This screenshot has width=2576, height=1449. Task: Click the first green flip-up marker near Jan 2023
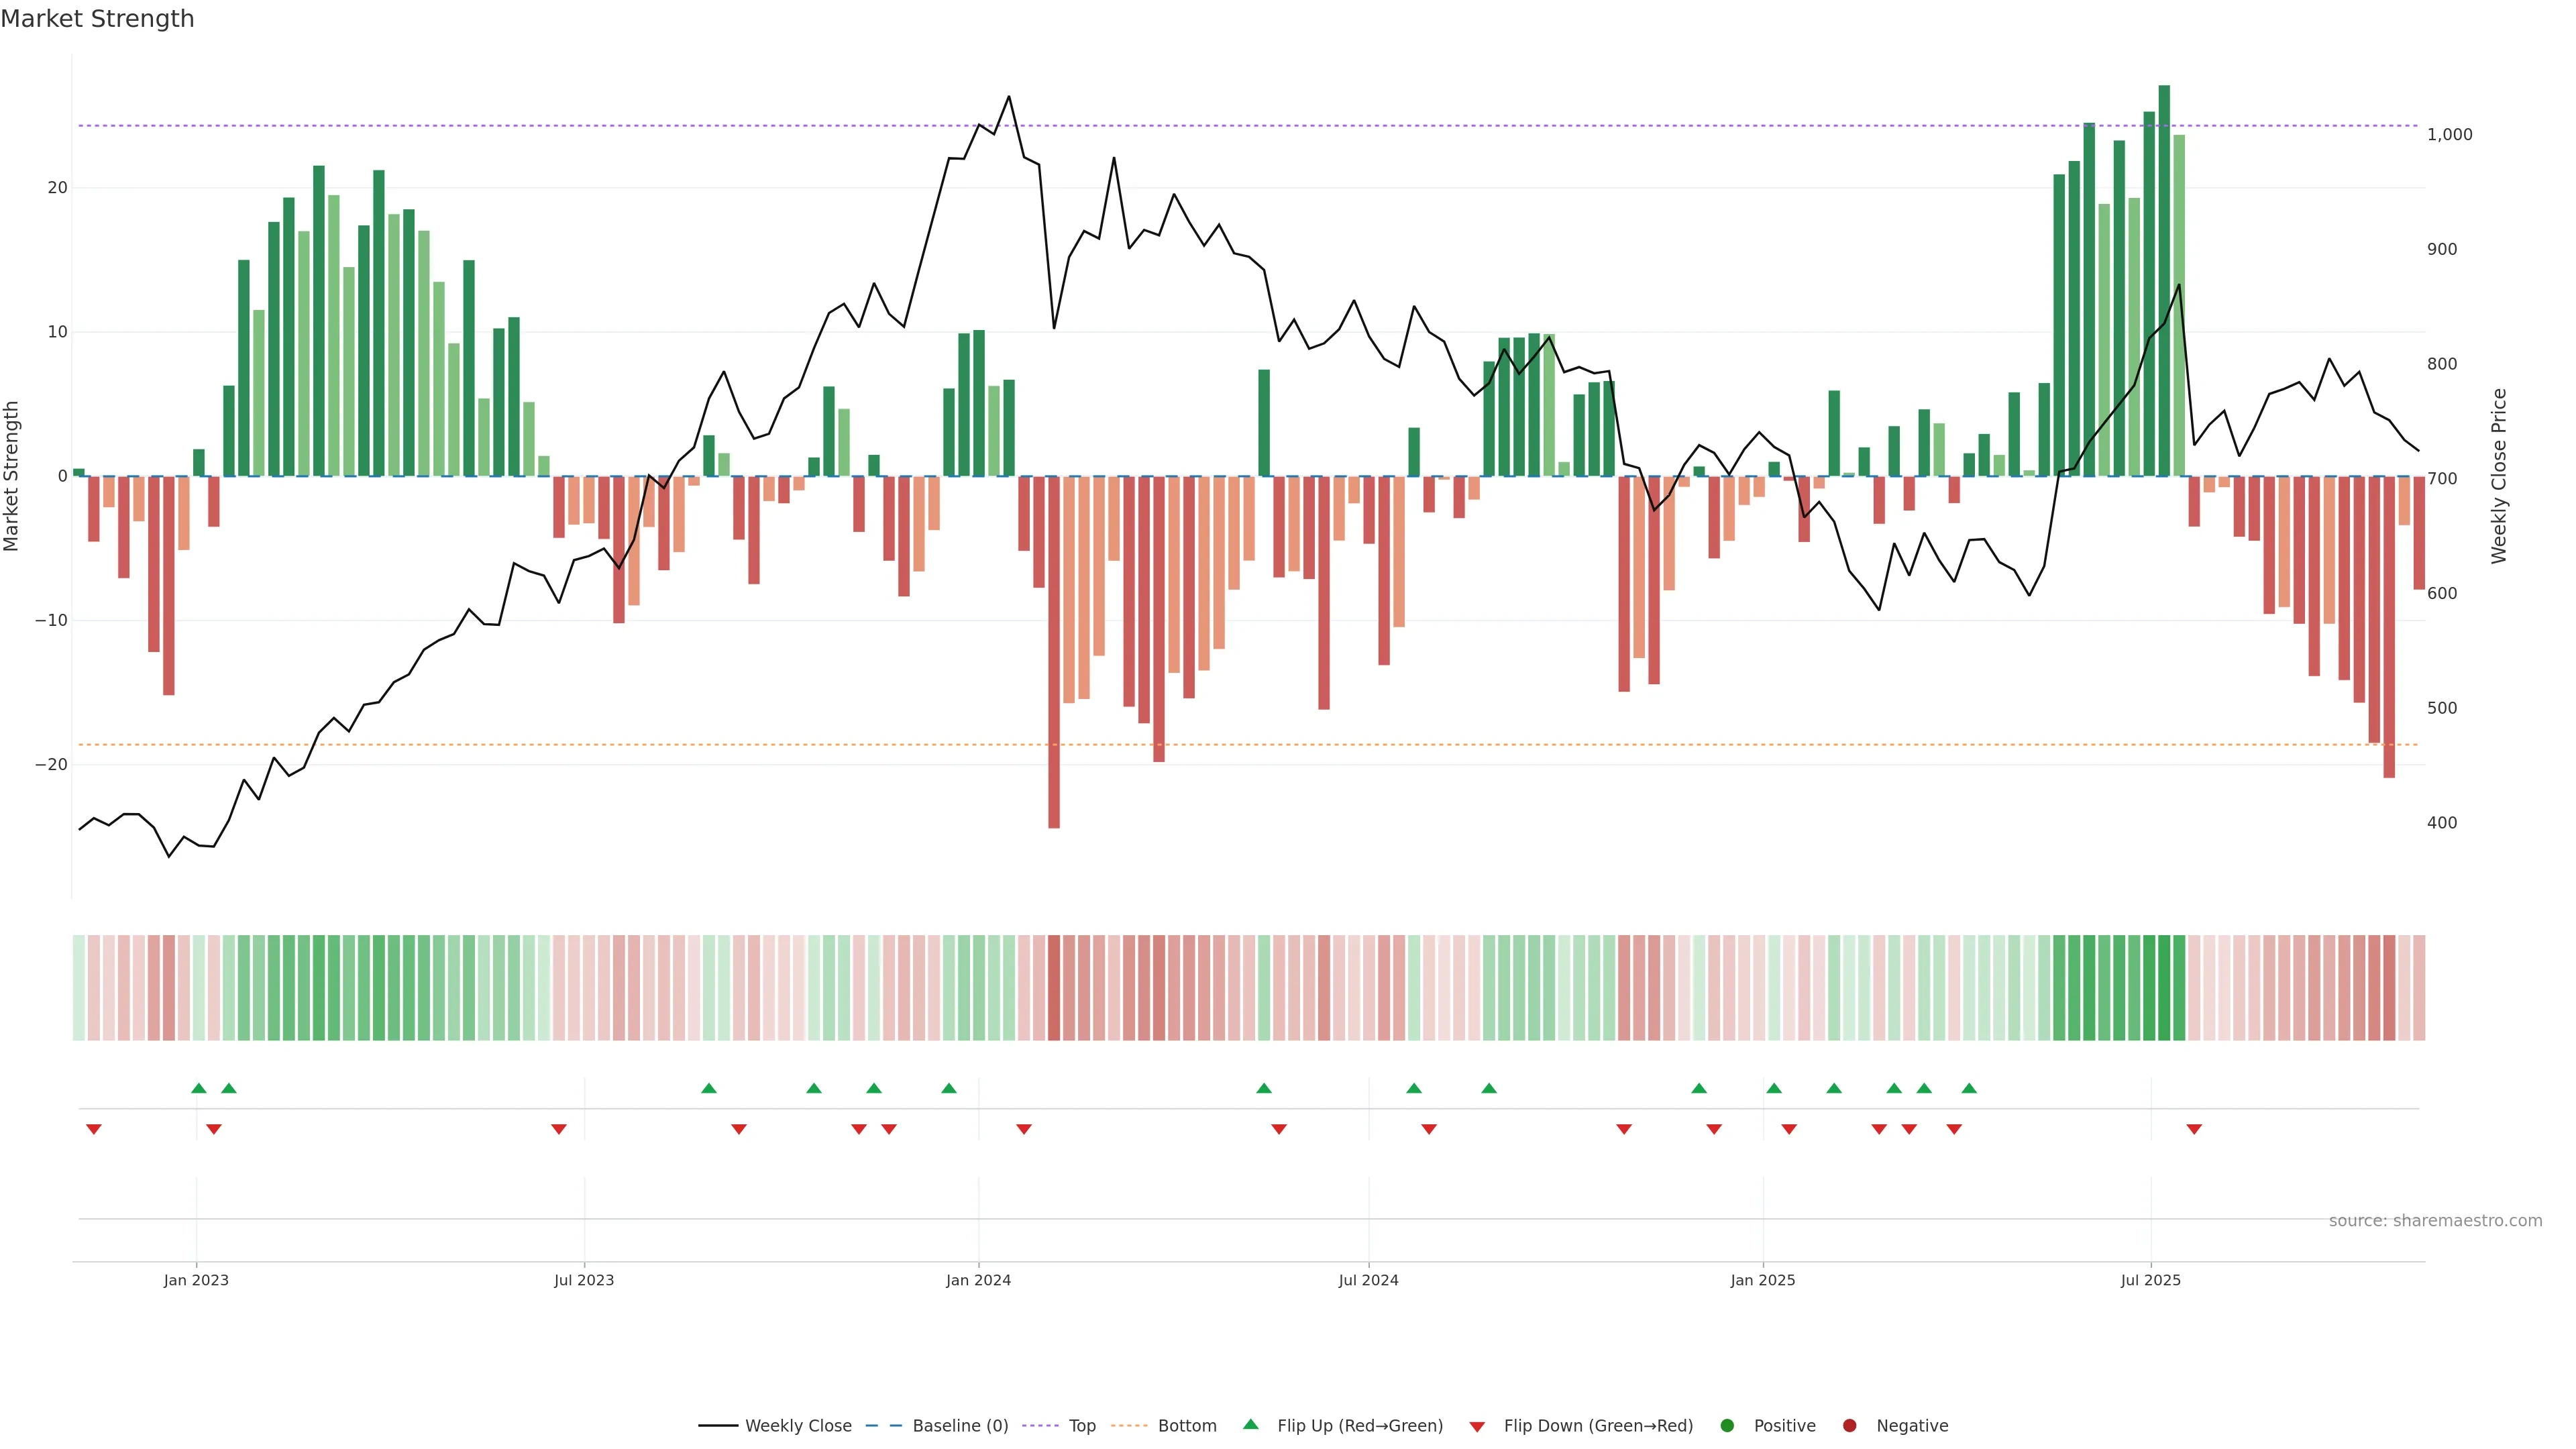(199, 1088)
